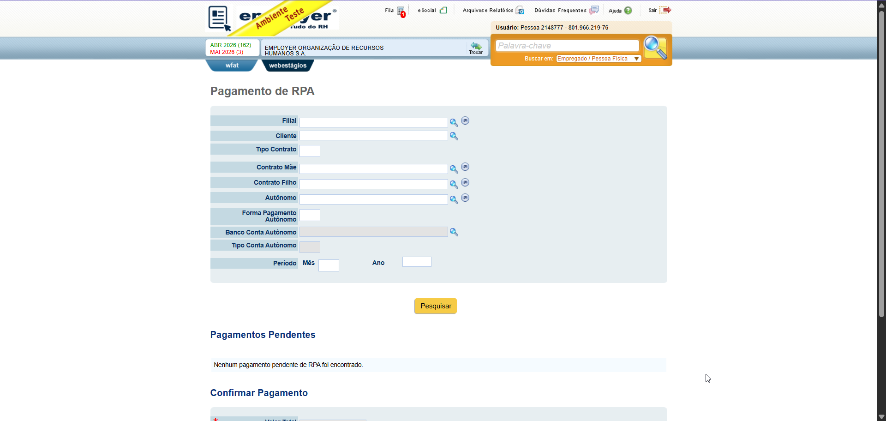The height and width of the screenshot is (421, 886).
Task: Open Autônomo round arrow icon
Action: click(465, 198)
